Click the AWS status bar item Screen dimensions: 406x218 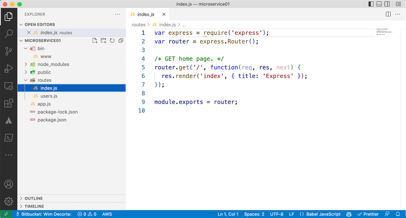[107, 214]
